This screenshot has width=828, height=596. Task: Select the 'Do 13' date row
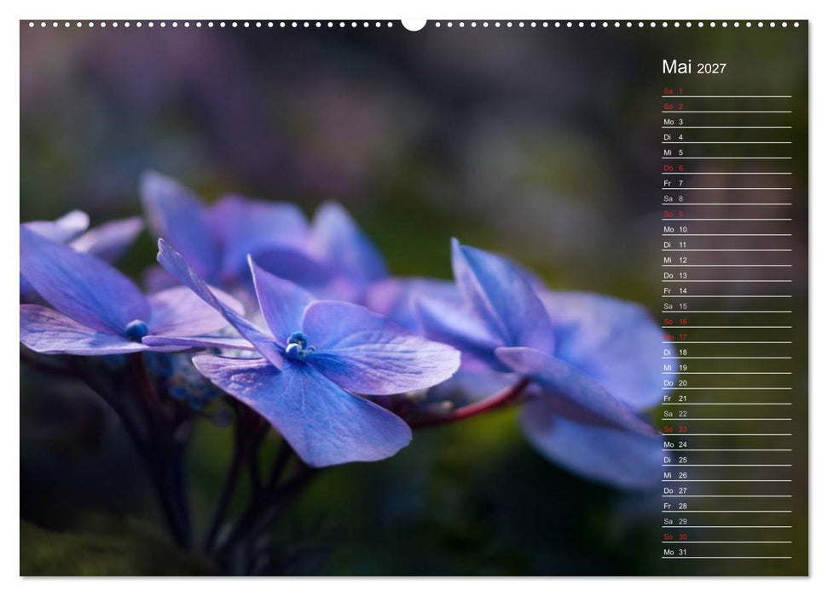727,275
